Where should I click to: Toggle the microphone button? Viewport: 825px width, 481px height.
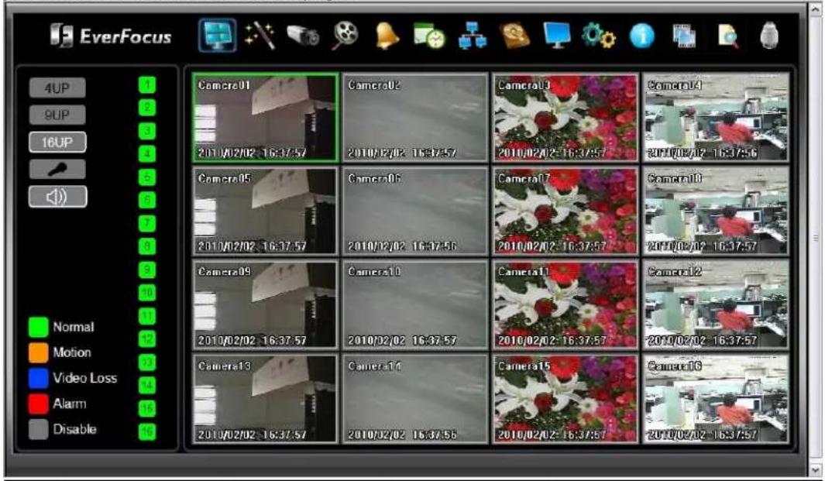57,170
